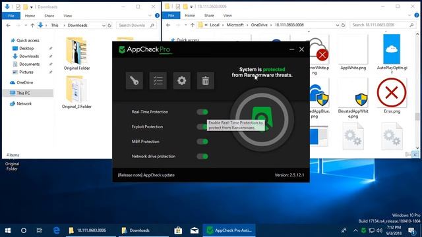Open the AppCheck trash/quarantine icon

tap(205, 80)
